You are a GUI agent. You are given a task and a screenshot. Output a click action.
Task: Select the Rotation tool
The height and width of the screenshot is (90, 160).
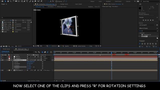[x=14, y=1]
